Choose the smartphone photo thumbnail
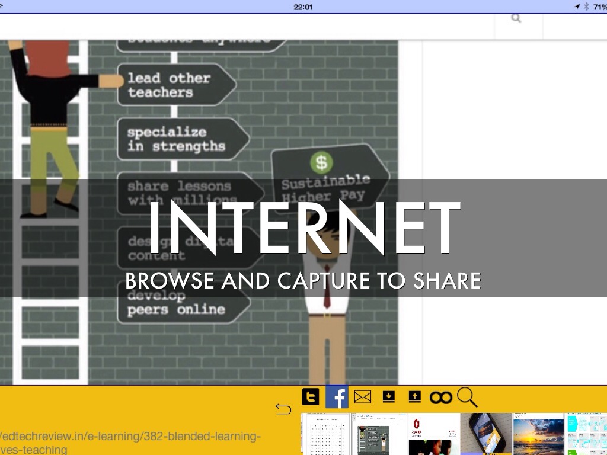Screen dimensions: 607x455 coord(486,434)
